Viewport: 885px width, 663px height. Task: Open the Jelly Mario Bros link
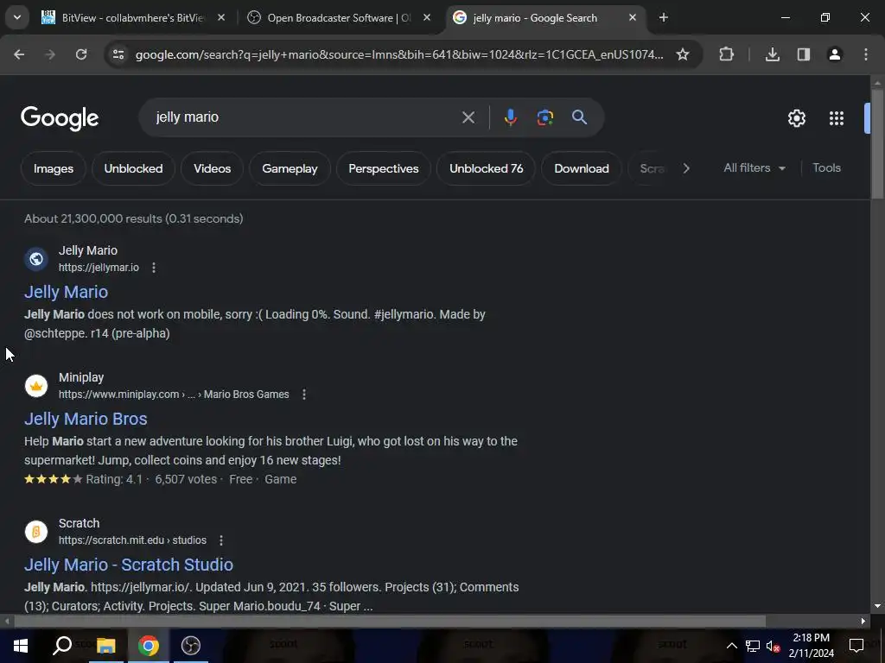click(86, 419)
